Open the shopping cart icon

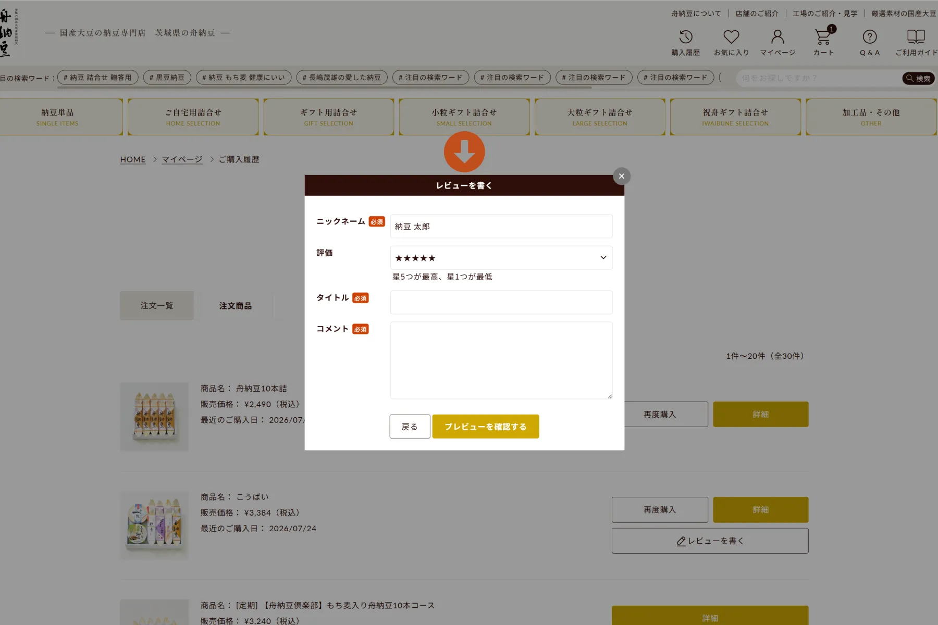pos(824,36)
